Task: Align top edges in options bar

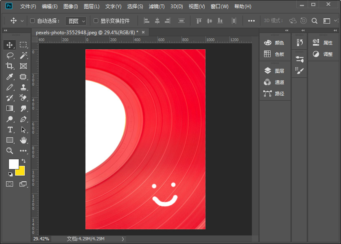Action: [199, 21]
